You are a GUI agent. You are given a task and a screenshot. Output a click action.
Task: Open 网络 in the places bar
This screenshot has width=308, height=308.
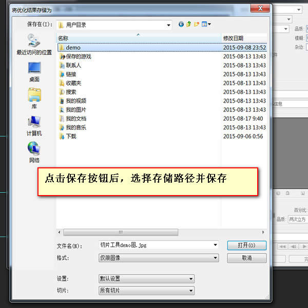point(34,152)
